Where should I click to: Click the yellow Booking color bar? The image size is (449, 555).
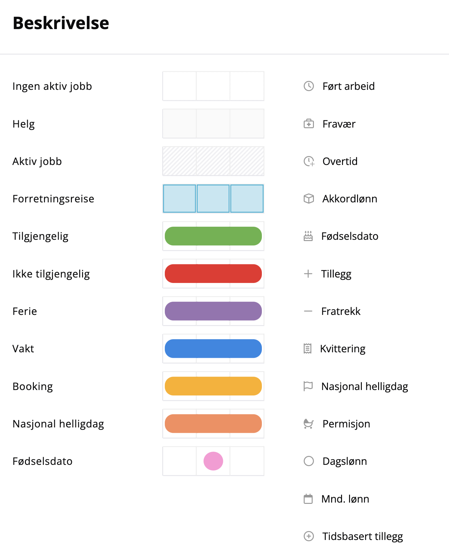(213, 386)
